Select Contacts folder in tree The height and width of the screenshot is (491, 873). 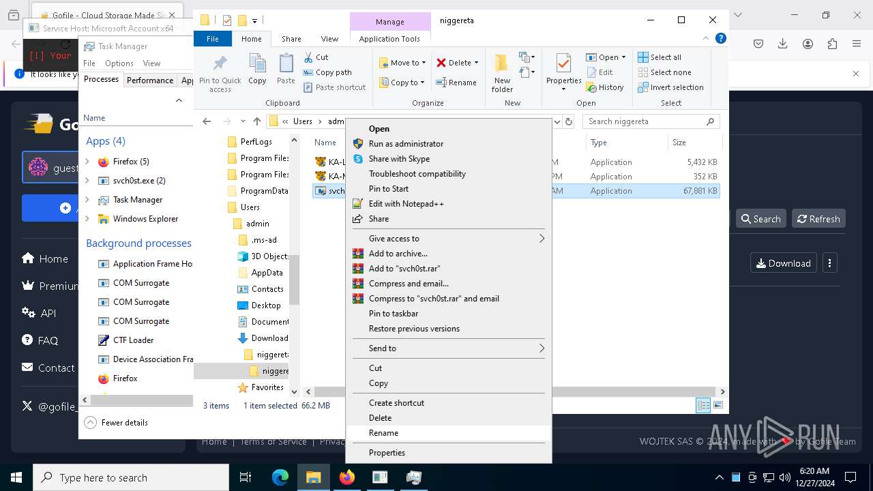[x=260, y=289]
